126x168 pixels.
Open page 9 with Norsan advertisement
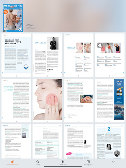[x=110, y=100]
